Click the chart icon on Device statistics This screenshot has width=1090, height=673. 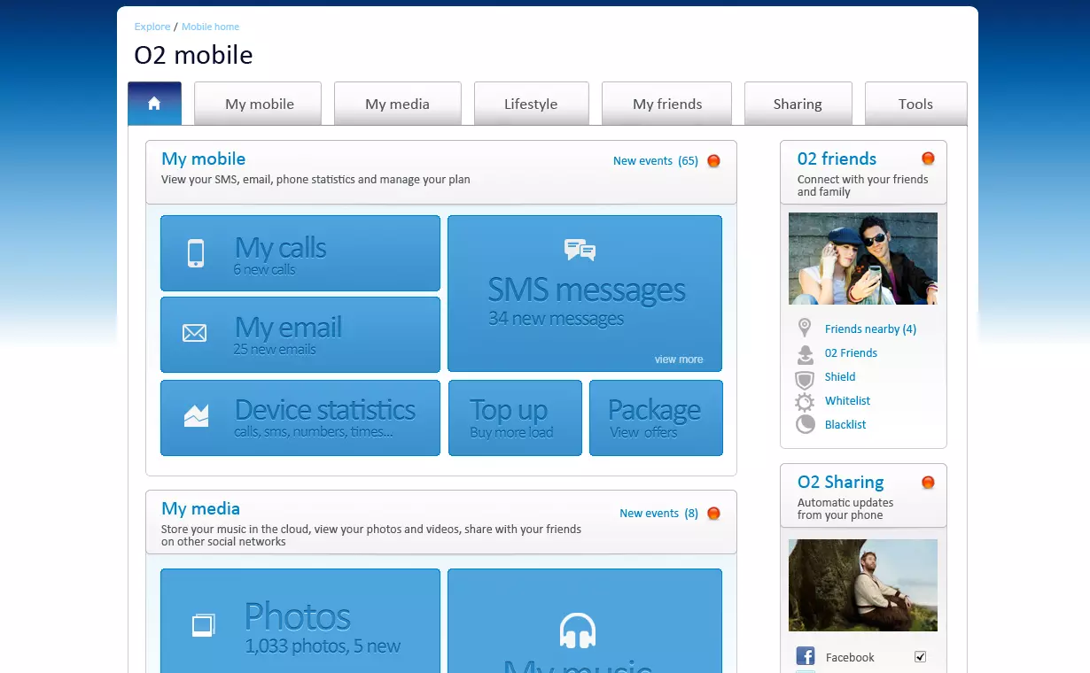pyautogui.click(x=196, y=415)
